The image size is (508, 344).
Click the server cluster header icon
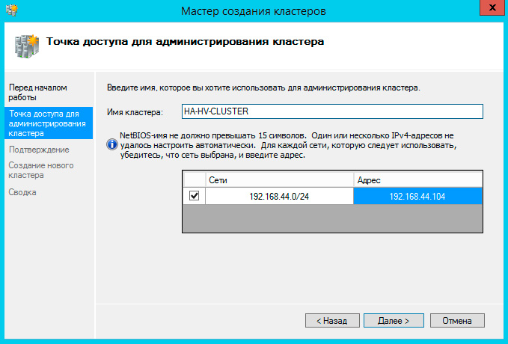pos(27,46)
